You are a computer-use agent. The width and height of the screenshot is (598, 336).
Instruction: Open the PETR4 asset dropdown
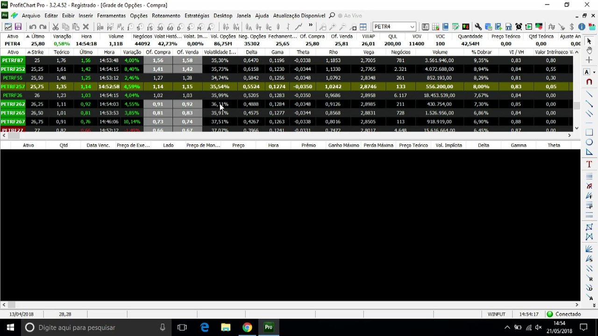point(412,27)
